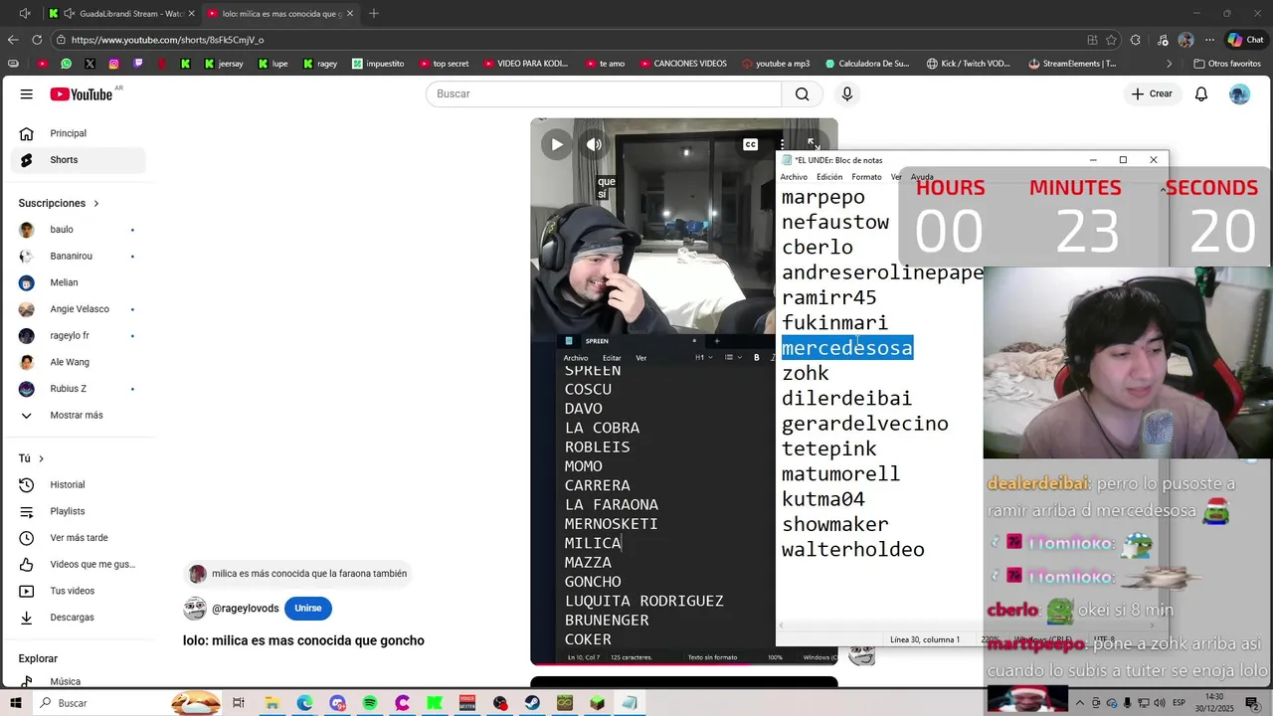This screenshot has width=1273, height=716.
Task: Open a new browser tab
Action: [374, 14]
